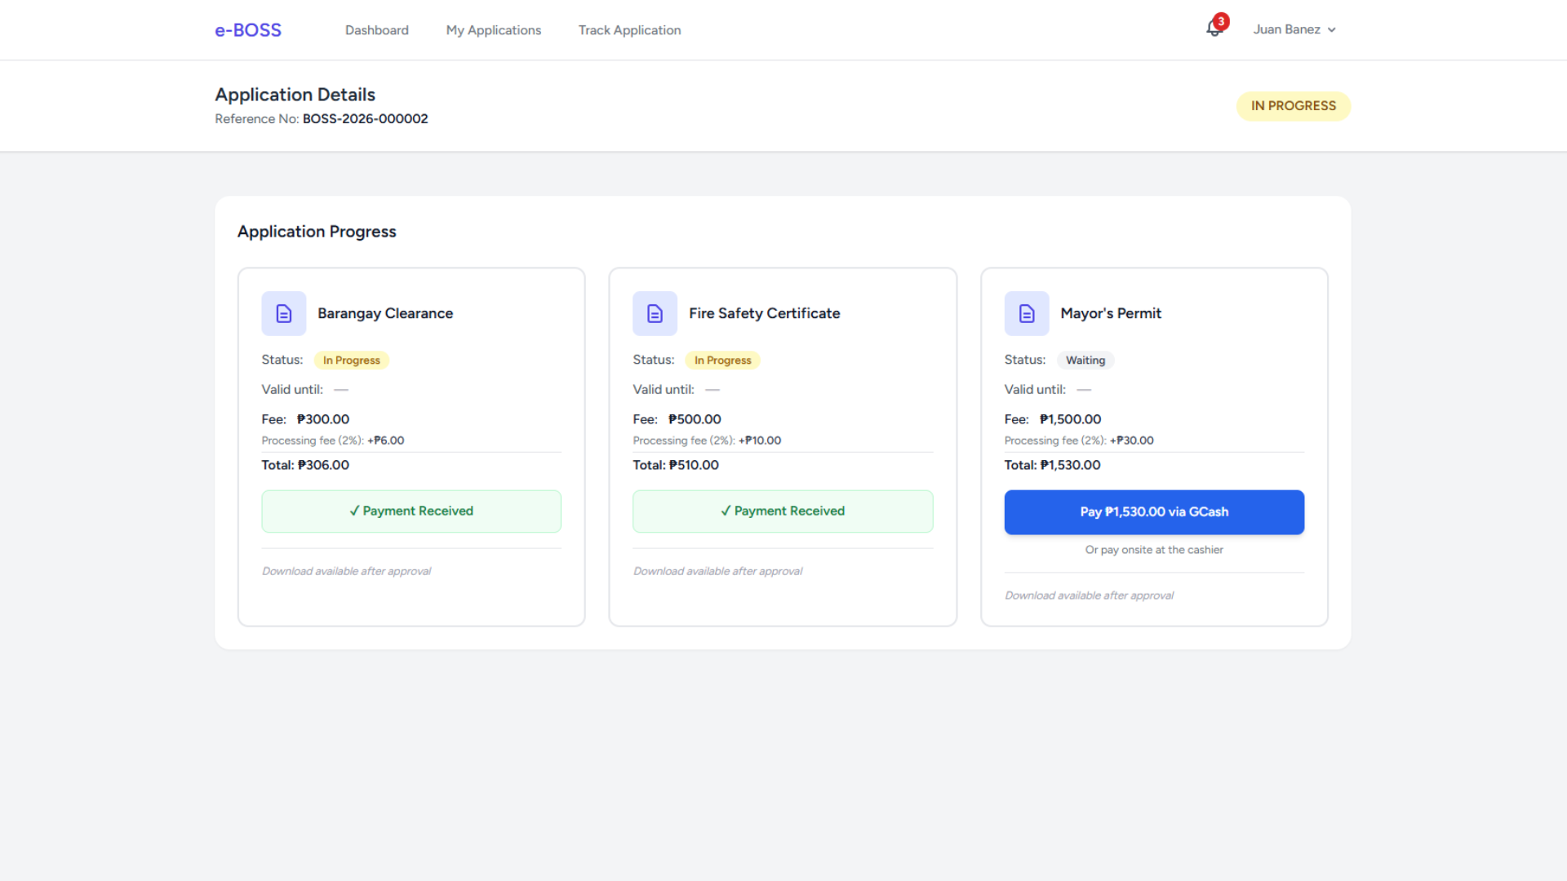Viewport: 1567px width, 881px height.
Task: Click the Mayor's Permit Waiting status tag
Action: [x=1085, y=361]
